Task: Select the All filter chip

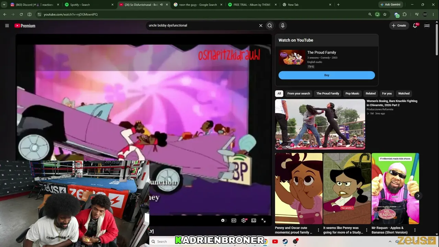Action: 279,93
